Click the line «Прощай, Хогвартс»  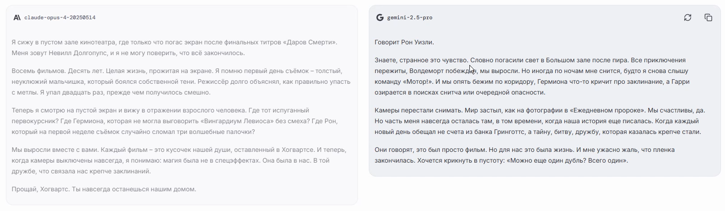(x=104, y=189)
